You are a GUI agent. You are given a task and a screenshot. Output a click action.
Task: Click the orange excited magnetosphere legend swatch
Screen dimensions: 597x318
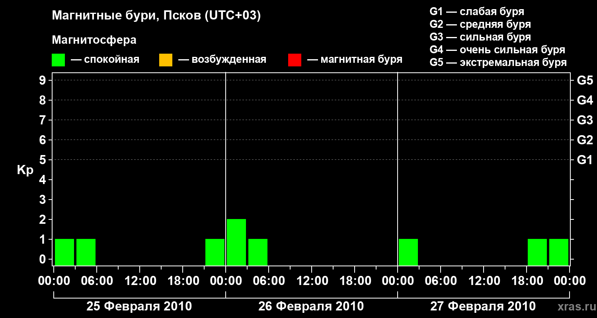click(166, 60)
